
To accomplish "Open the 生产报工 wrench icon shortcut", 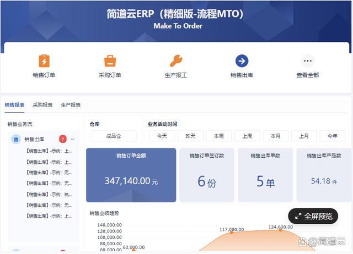I will [x=176, y=61].
